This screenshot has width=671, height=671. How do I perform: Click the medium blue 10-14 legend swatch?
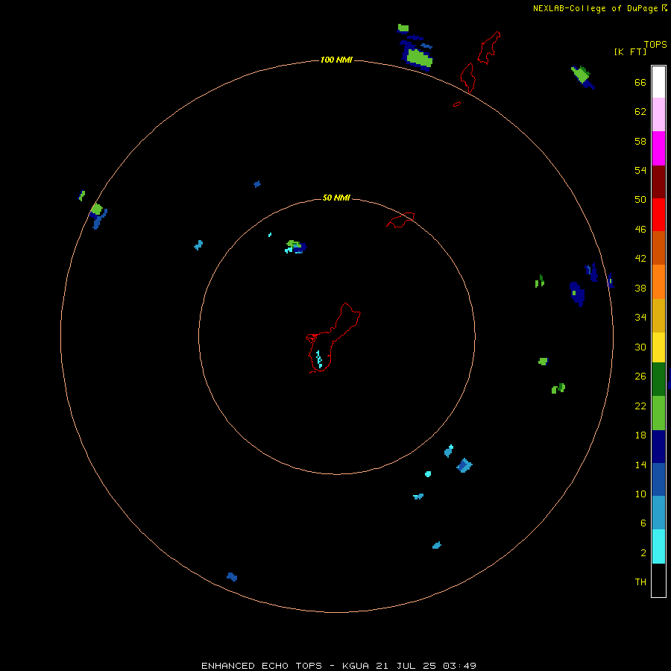click(658, 479)
